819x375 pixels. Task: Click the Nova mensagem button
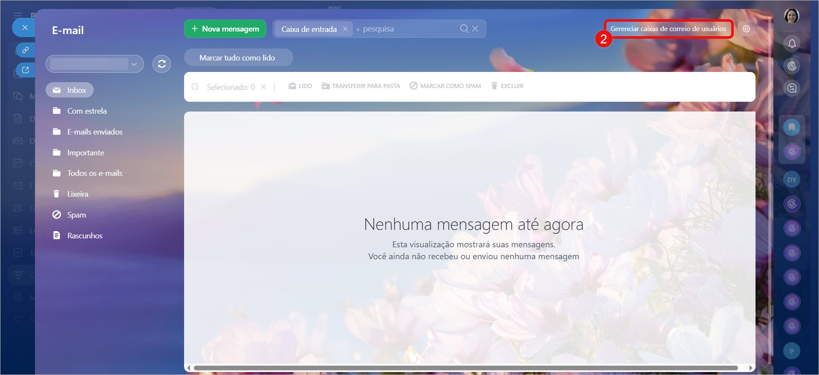[x=225, y=29]
